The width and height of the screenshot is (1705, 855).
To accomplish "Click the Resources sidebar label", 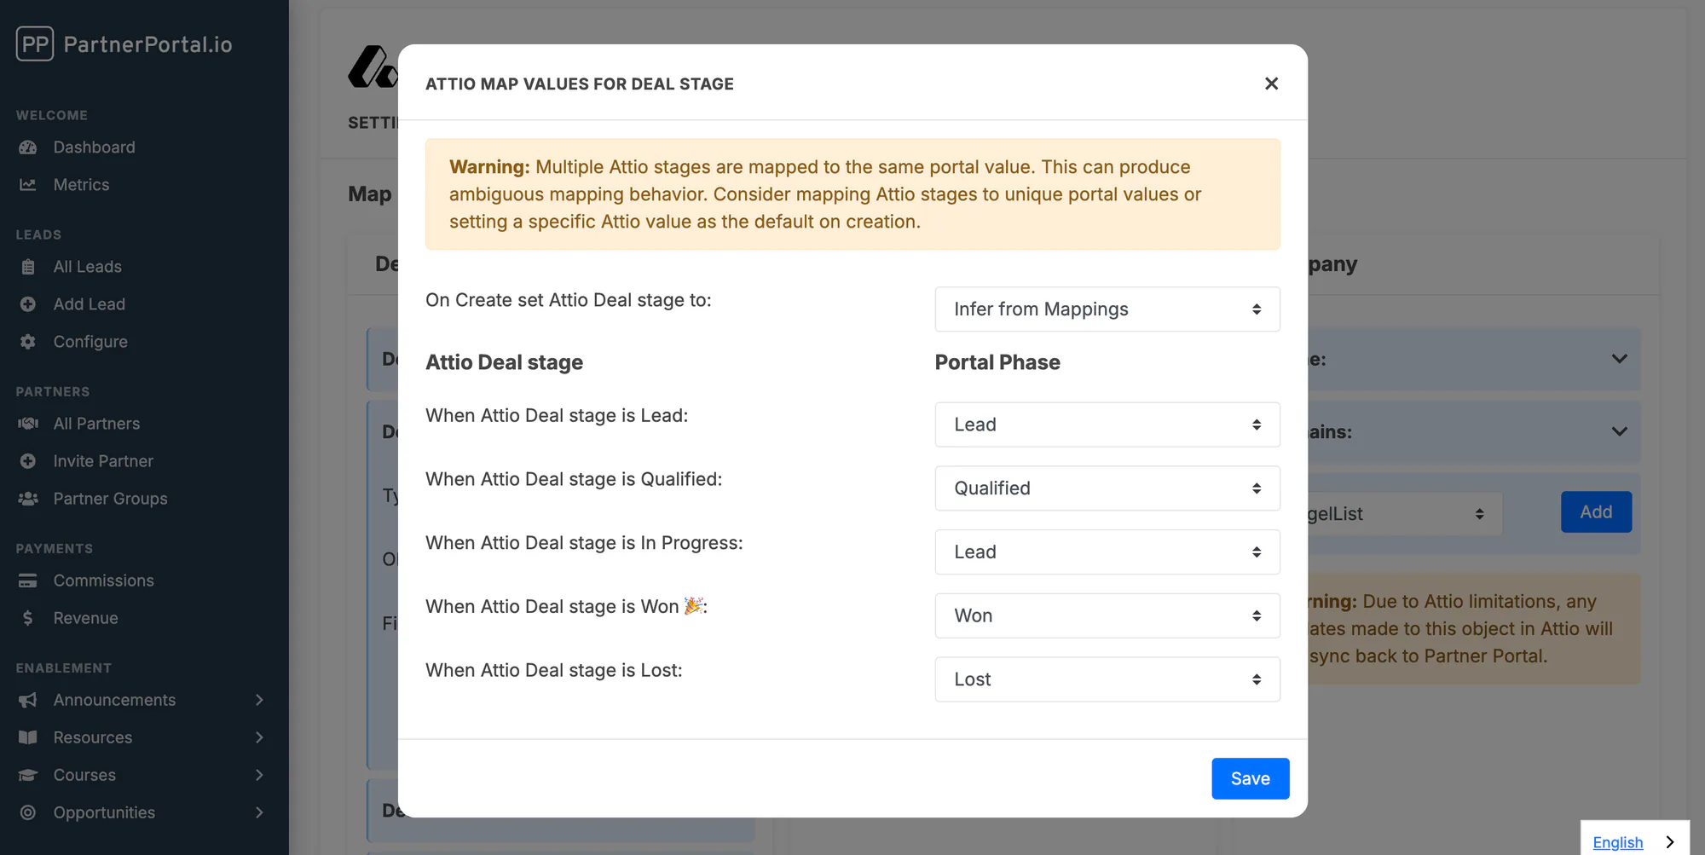I will point(93,737).
